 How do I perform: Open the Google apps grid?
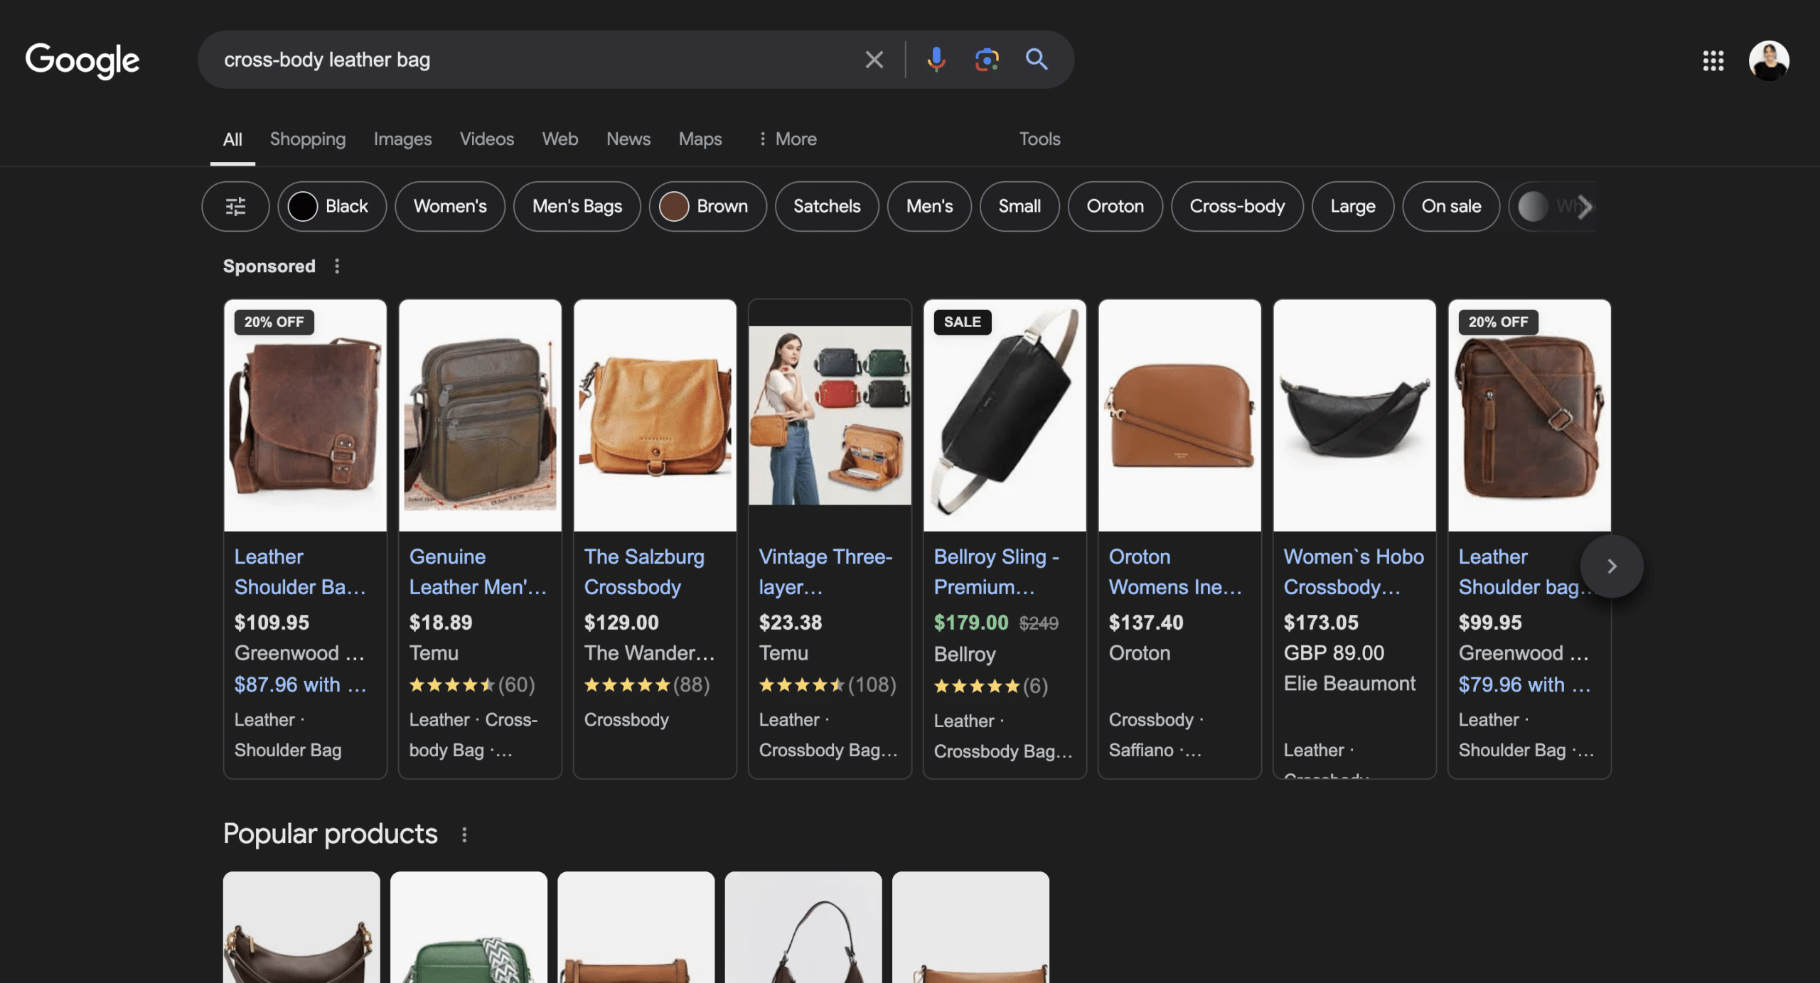(1713, 62)
